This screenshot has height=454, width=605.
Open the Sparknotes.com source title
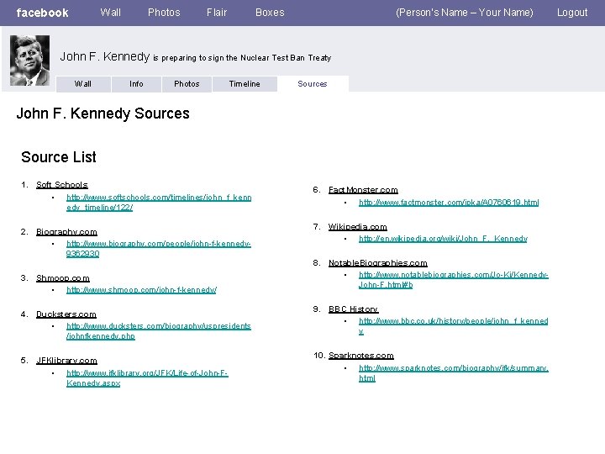click(x=361, y=355)
